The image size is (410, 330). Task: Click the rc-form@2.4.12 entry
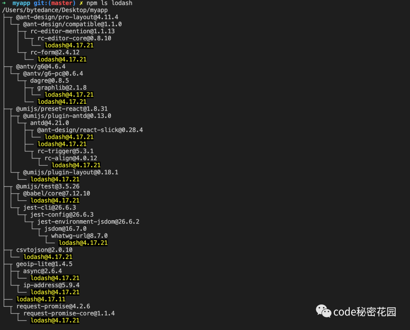(x=55, y=52)
